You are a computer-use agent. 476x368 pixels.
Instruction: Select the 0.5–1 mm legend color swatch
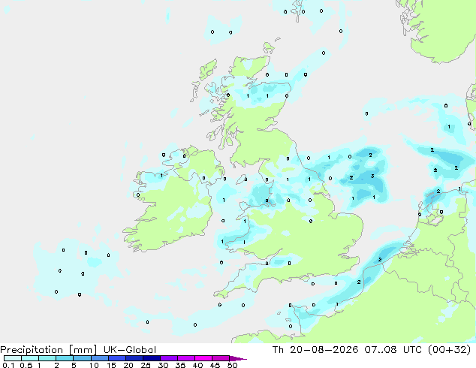point(30,358)
